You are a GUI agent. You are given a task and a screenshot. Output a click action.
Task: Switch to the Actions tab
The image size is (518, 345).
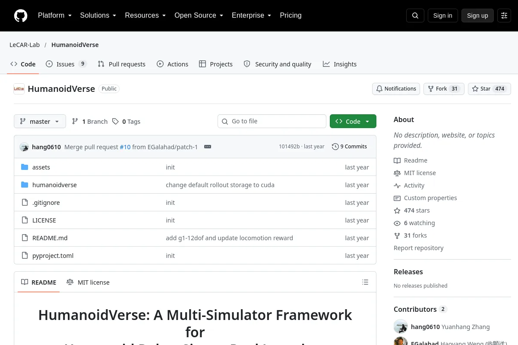173,64
